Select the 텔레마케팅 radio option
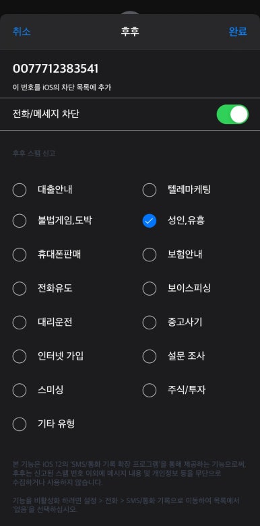Screen dimensions: 260x526 point(150,190)
